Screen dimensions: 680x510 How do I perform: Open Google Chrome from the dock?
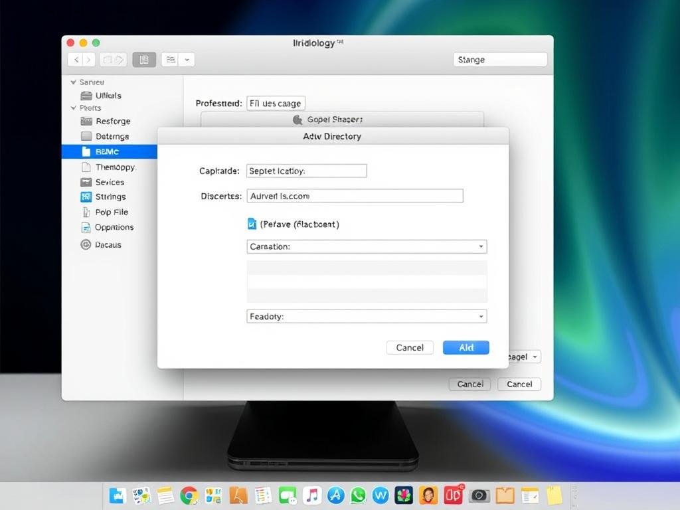(x=189, y=495)
